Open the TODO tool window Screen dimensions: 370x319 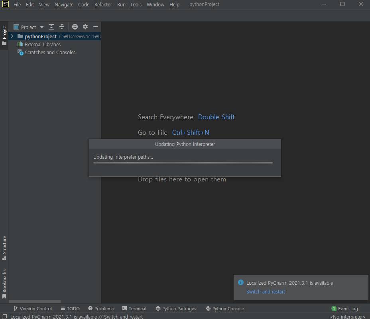pos(70,309)
